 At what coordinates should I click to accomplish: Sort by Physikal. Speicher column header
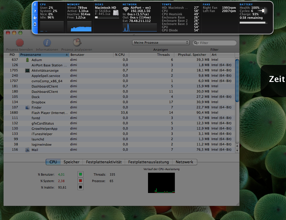pyautogui.click(x=192, y=55)
